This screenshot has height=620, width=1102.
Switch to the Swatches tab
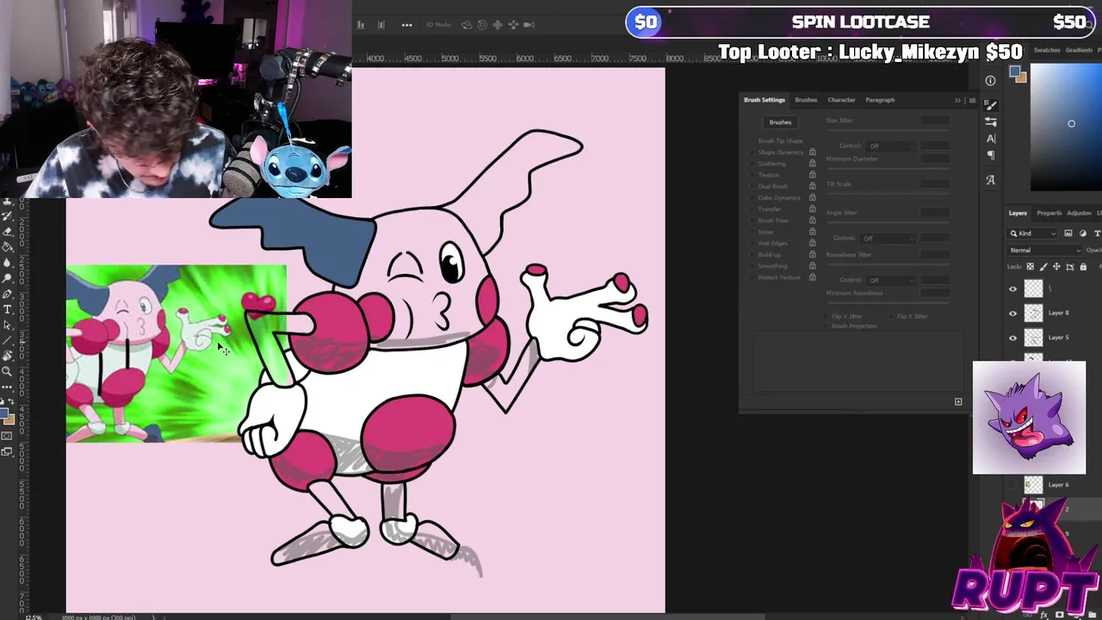pos(1047,50)
